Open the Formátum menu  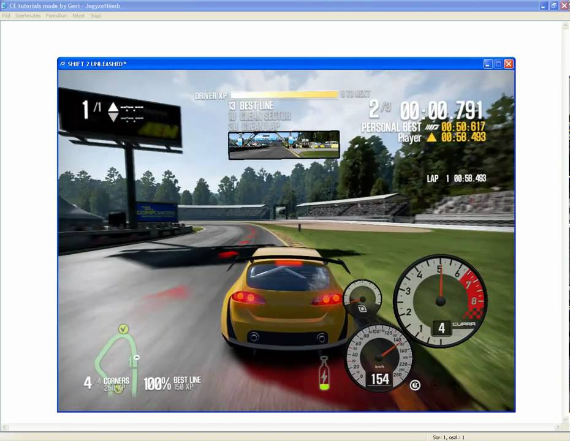pyautogui.click(x=56, y=16)
